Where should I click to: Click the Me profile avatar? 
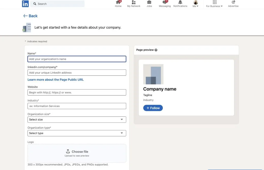coord(195,2)
